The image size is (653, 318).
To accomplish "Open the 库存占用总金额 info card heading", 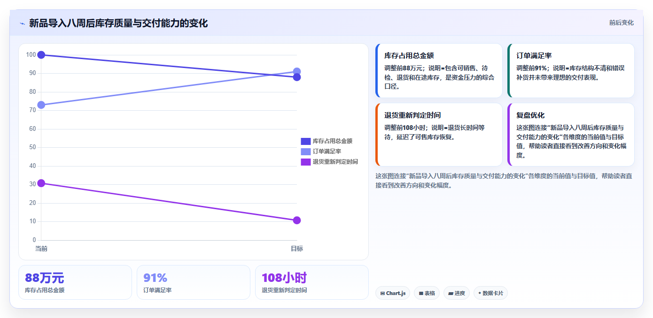I will (x=409, y=55).
